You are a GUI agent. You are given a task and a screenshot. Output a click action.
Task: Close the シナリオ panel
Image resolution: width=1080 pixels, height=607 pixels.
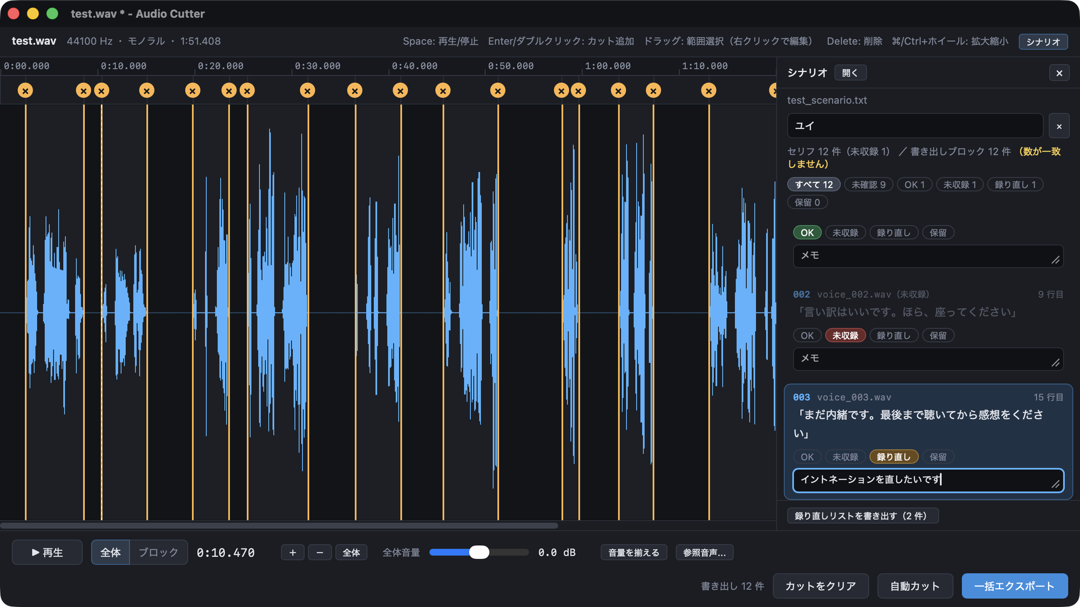pos(1059,73)
